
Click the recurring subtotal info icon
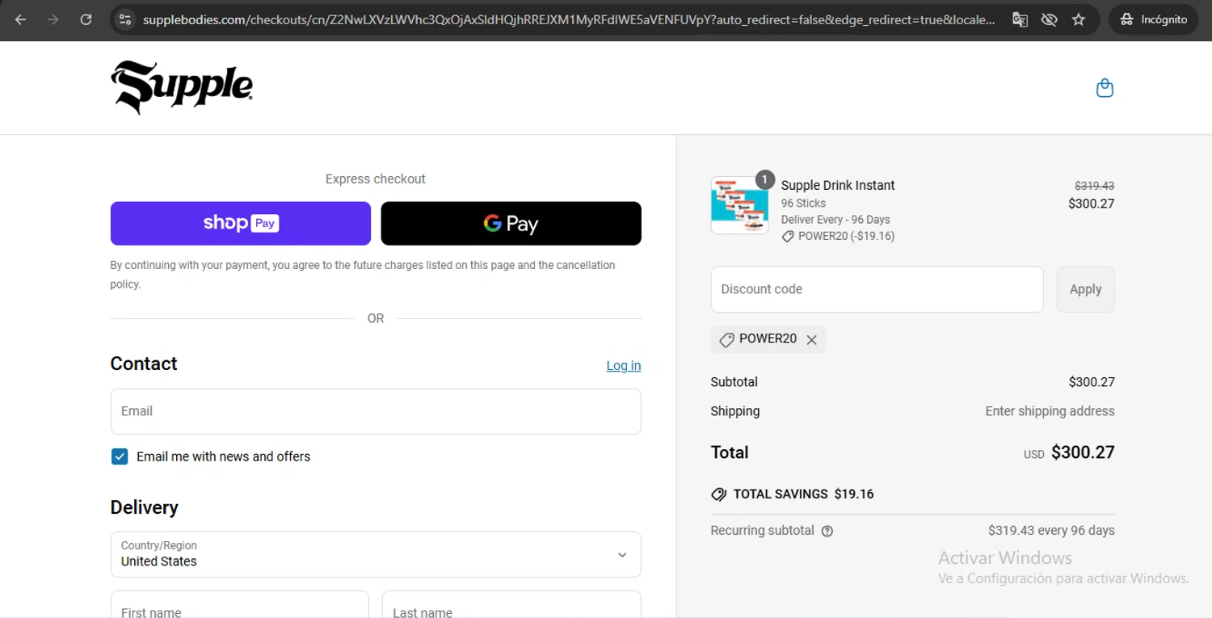(827, 532)
